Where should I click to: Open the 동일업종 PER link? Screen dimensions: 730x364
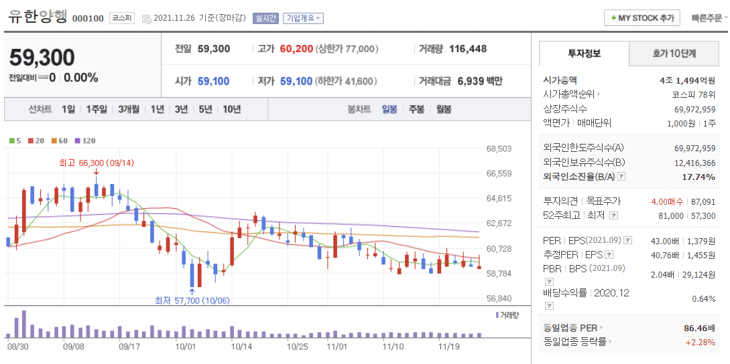(x=570, y=329)
